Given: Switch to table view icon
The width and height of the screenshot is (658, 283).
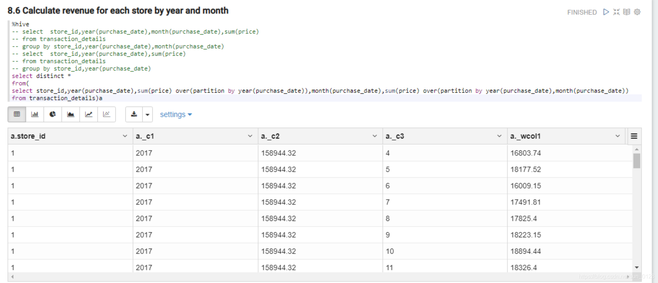Looking at the screenshot, I should pos(17,114).
